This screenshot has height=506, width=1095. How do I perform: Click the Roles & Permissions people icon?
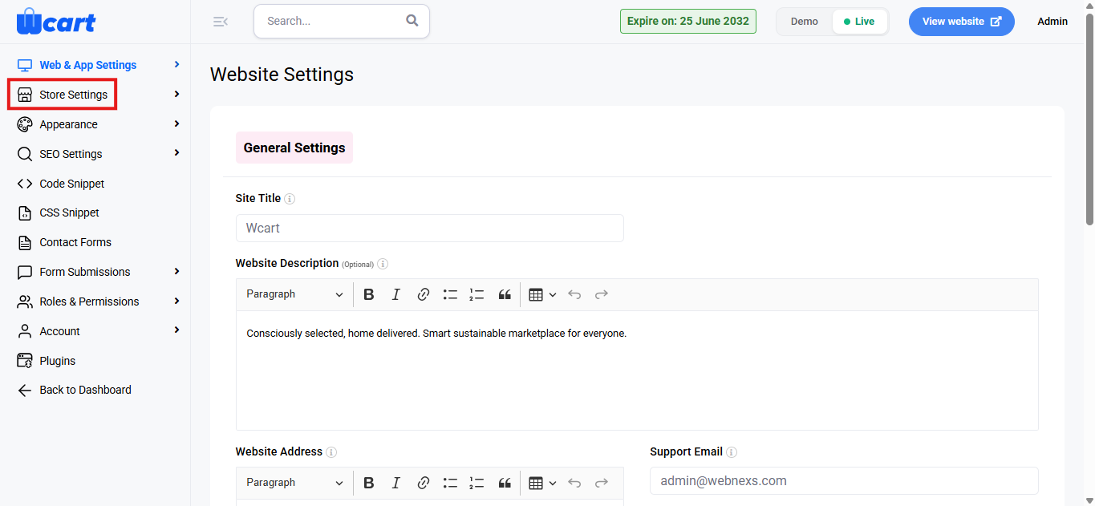click(25, 302)
